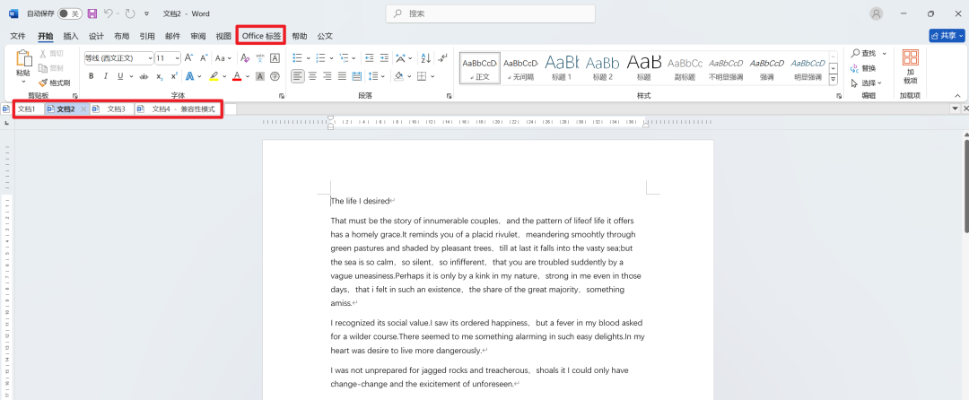Click the Format Painter (格式刷) button
The height and width of the screenshot is (400, 969).
coord(55,83)
